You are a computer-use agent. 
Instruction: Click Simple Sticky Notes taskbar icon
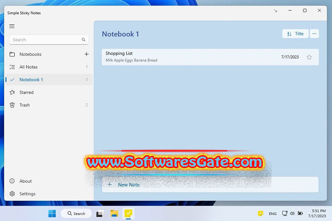point(128,214)
